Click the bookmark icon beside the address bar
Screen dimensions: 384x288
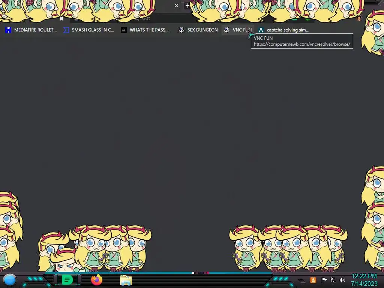point(61,19)
